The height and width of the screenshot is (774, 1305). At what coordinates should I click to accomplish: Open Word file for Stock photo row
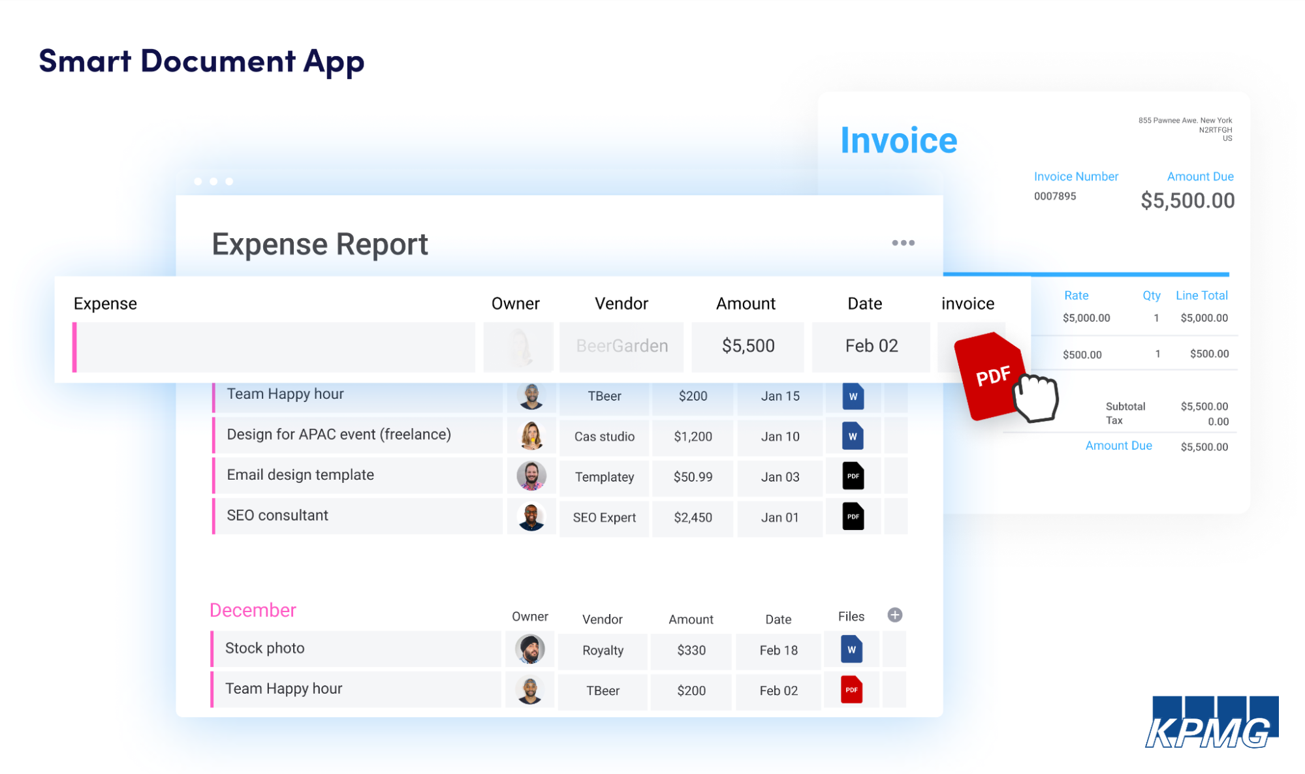[x=851, y=650]
